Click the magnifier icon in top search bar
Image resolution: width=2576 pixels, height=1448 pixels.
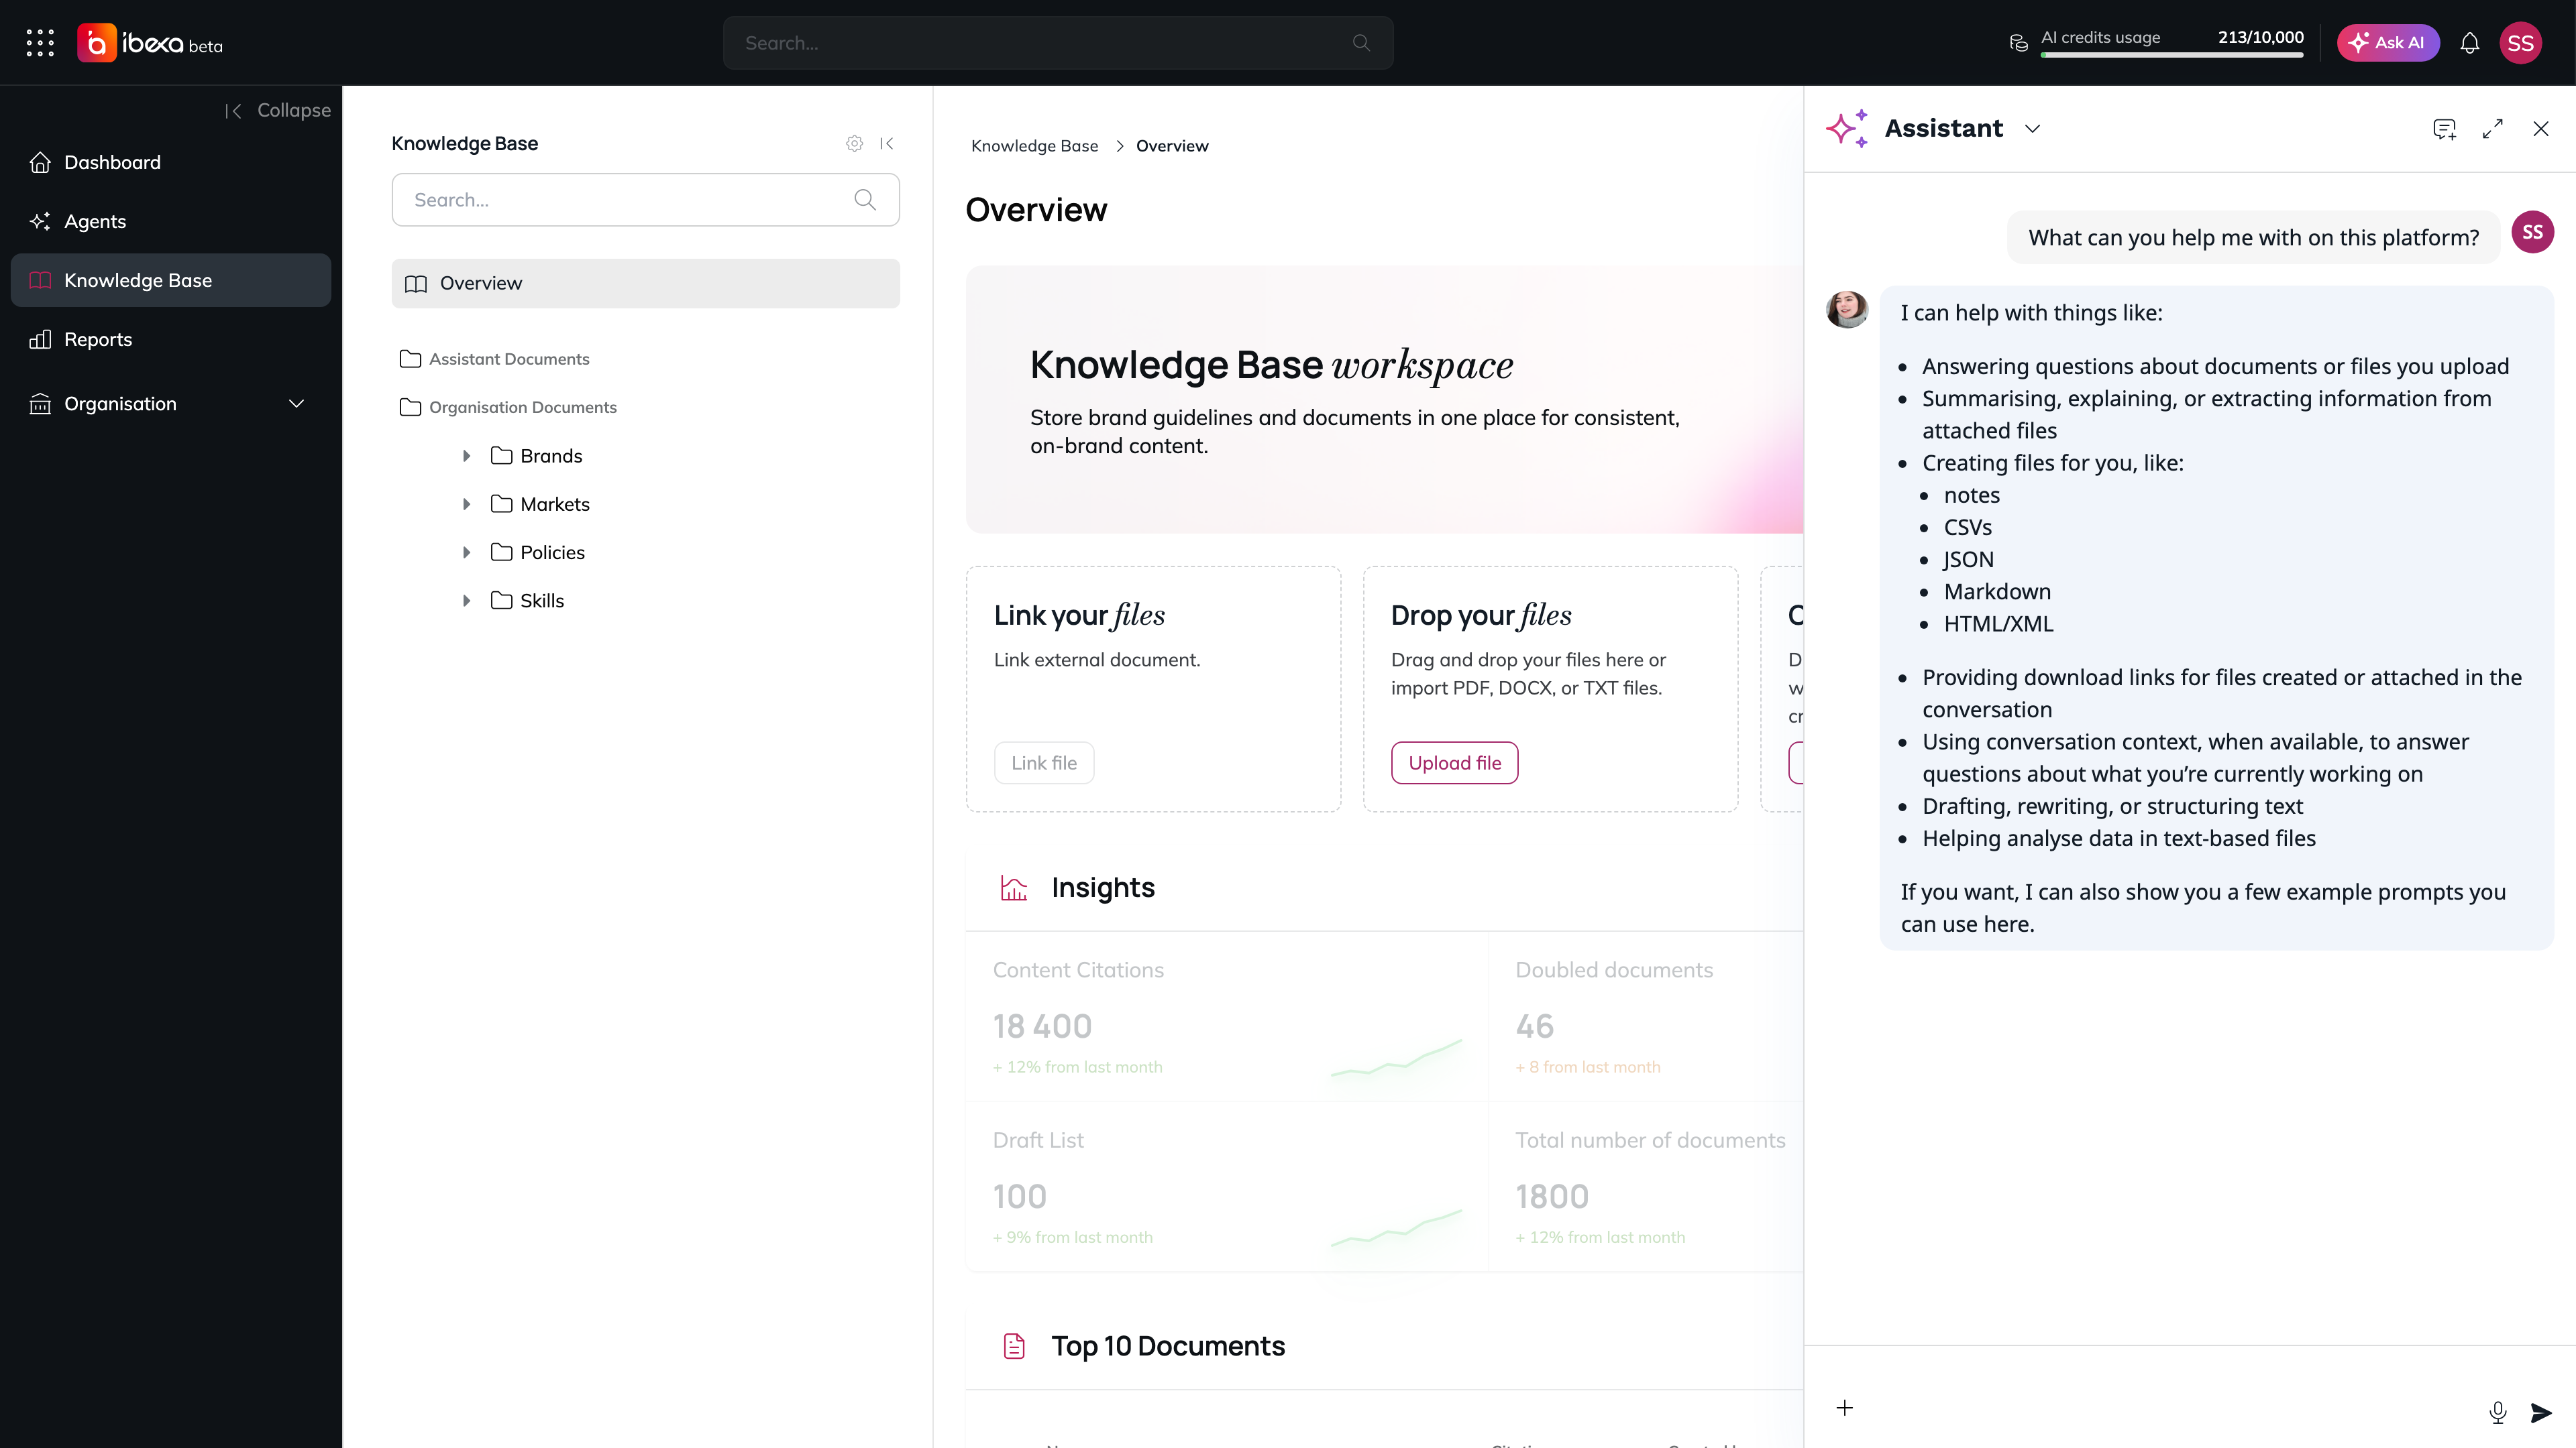click(x=1360, y=43)
